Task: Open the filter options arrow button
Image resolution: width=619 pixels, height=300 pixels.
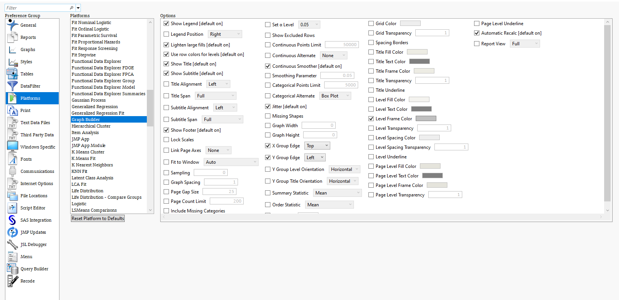Action: point(78,8)
